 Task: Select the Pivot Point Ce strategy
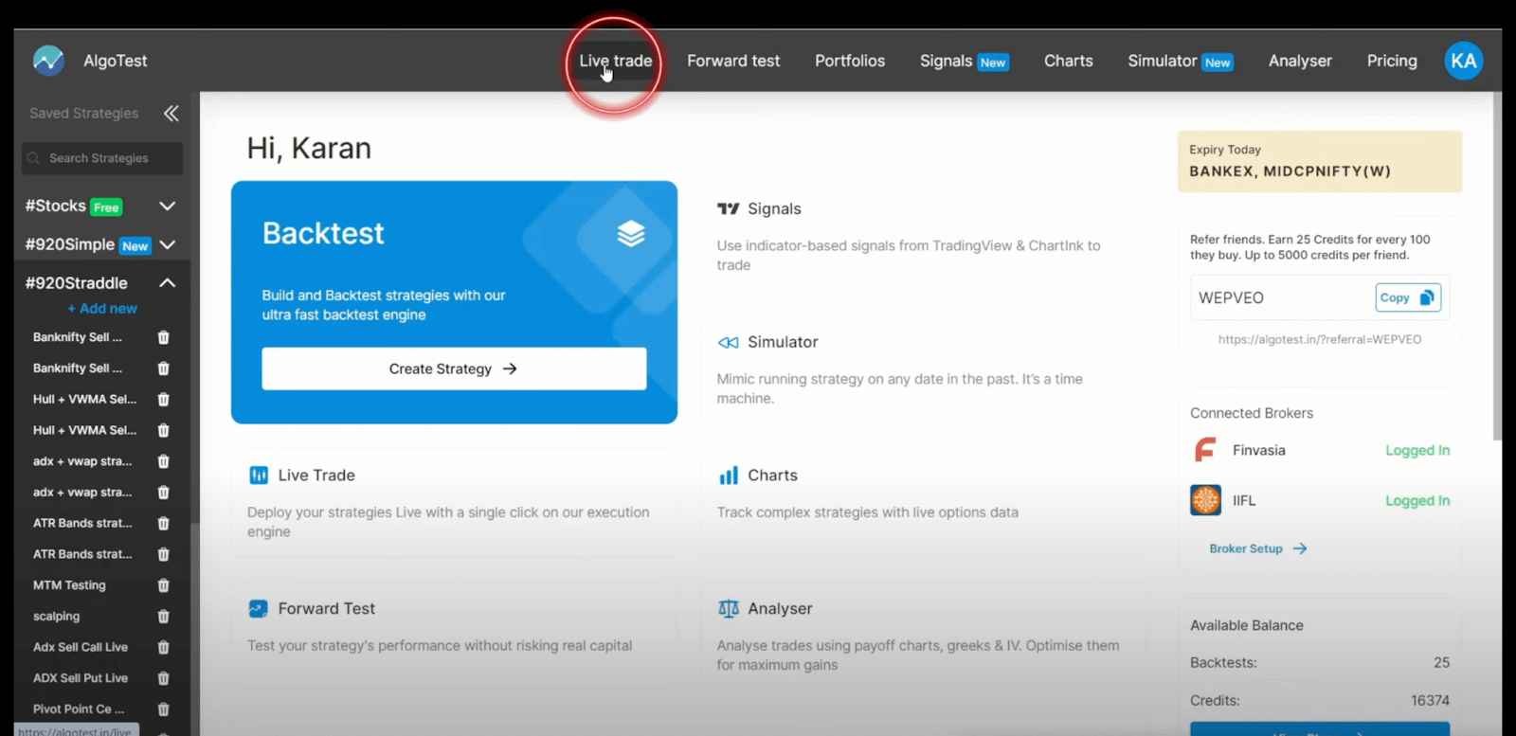tap(79, 709)
